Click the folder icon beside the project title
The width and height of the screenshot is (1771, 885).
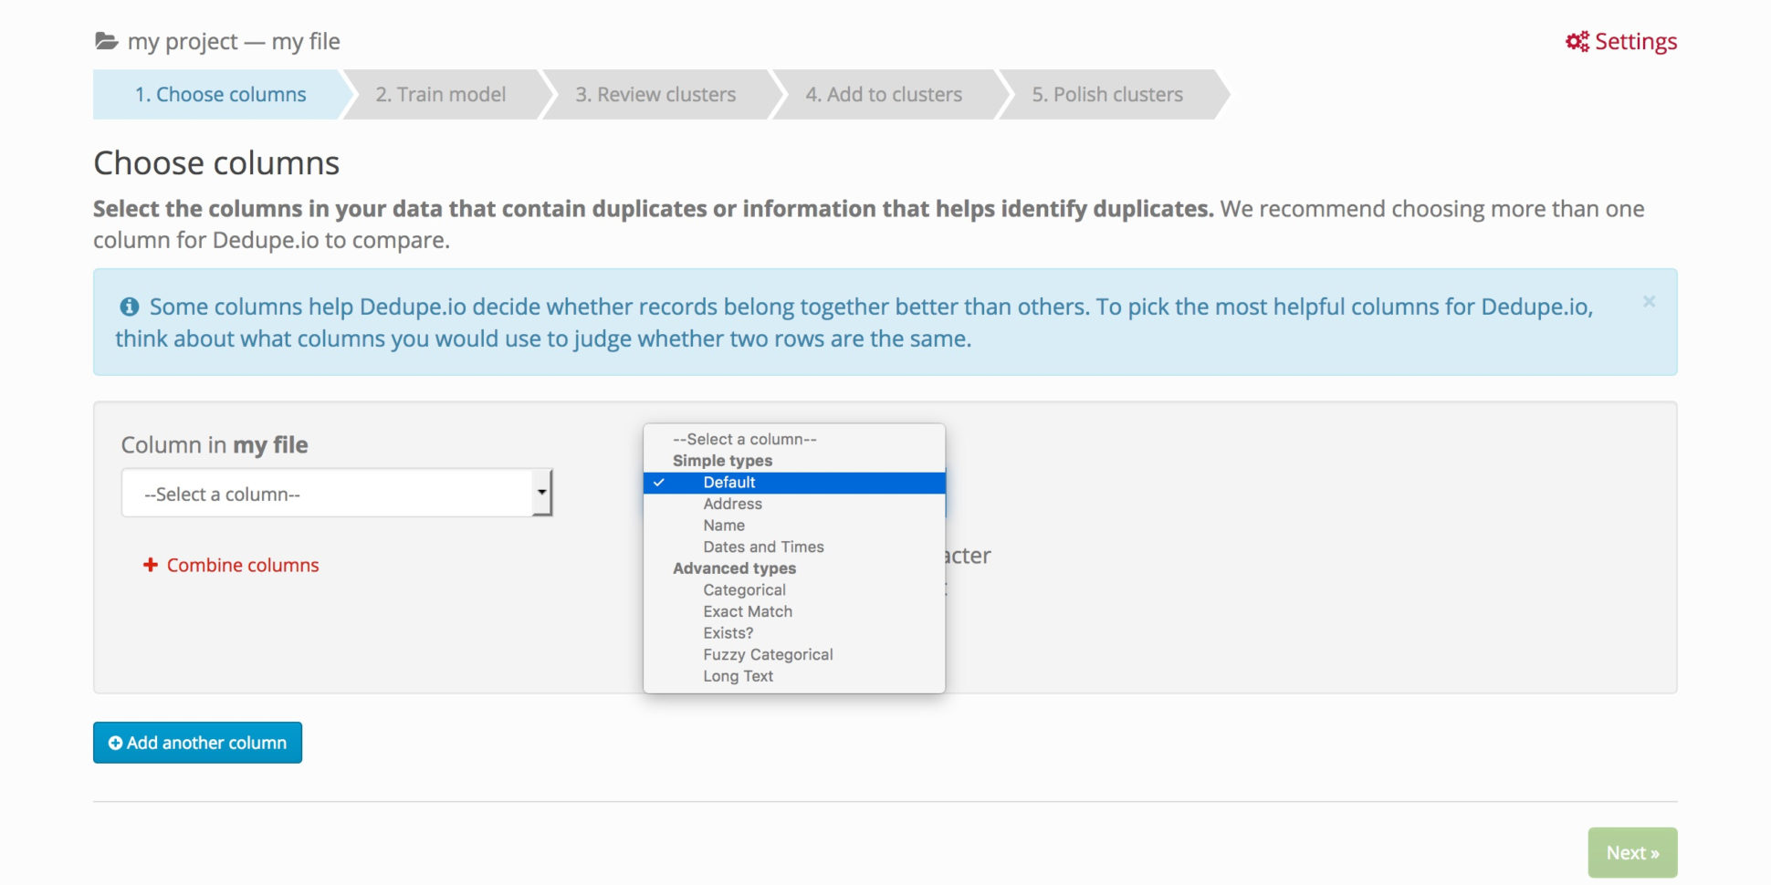pyautogui.click(x=105, y=40)
